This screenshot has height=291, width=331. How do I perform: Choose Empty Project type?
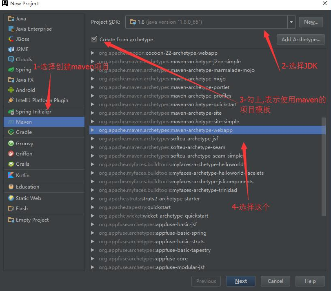coord(44,220)
